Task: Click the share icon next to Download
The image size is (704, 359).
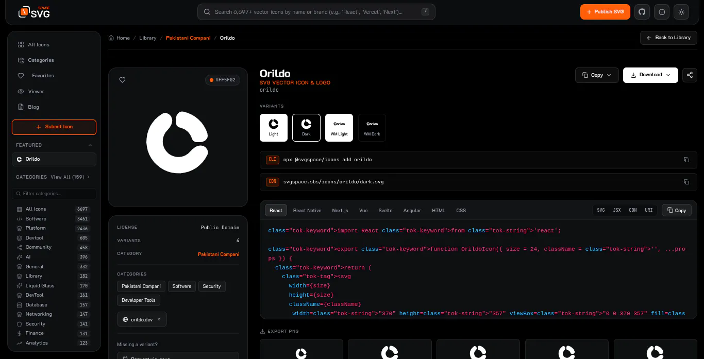Action: pos(690,75)
